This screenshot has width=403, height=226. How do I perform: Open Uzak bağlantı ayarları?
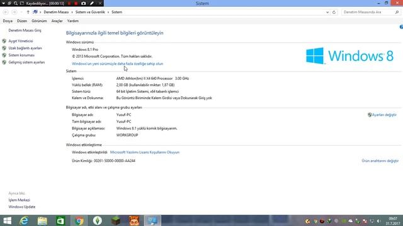coord(25,48)
